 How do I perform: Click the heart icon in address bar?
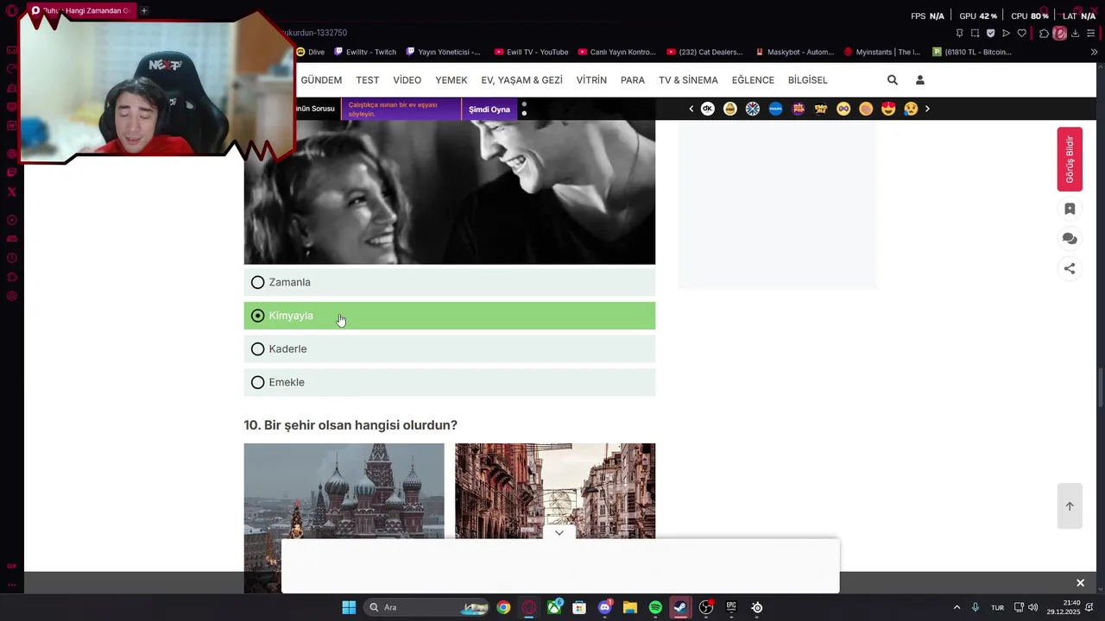(x=1022, y=34)
